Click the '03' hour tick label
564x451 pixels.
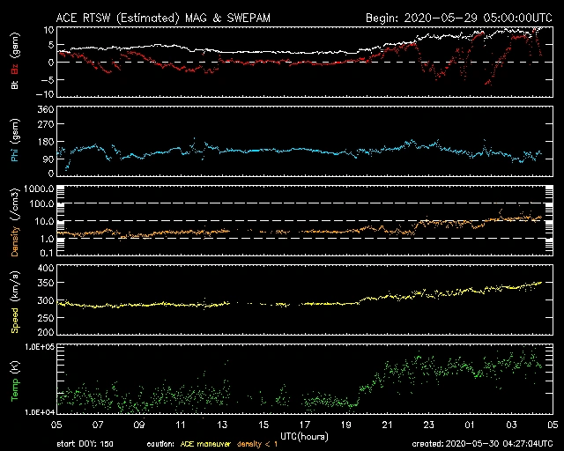(511, 425)
